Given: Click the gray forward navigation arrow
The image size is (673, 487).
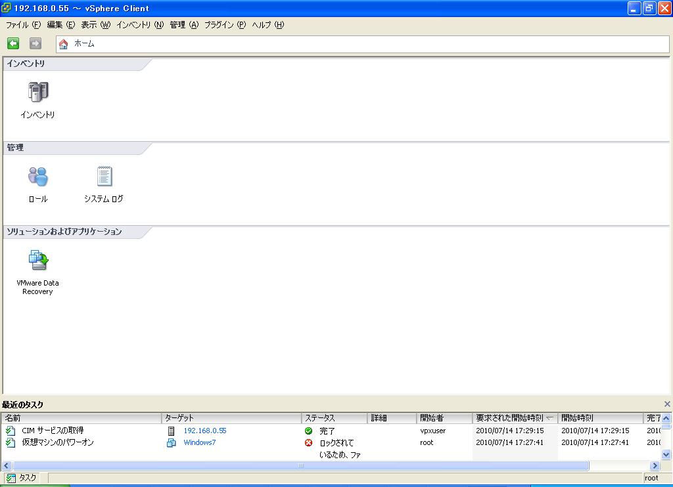Looking at the screenshot, I should point(35,43).
